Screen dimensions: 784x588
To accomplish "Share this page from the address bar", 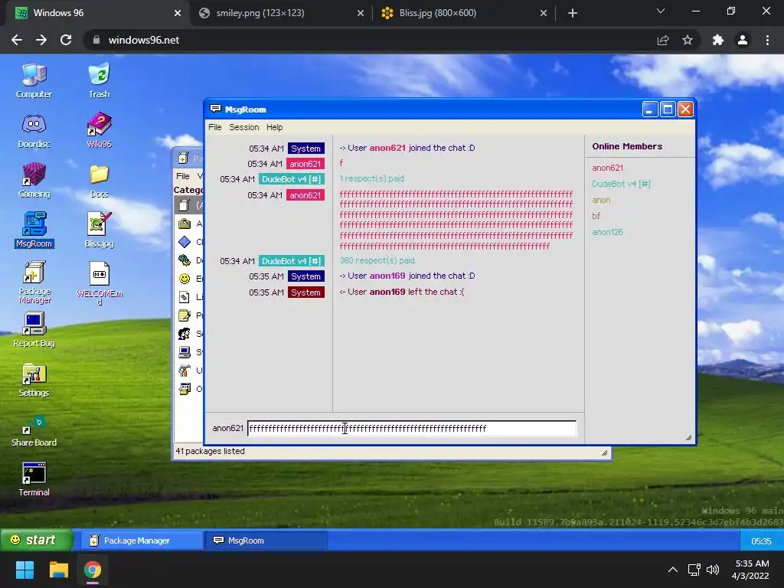I will tap(663, 40).
